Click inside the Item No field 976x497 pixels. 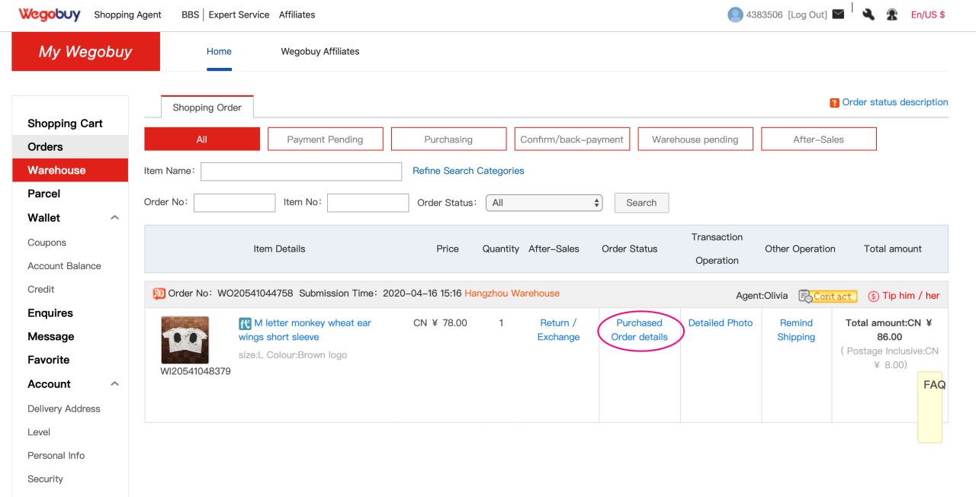click(368, 203)
